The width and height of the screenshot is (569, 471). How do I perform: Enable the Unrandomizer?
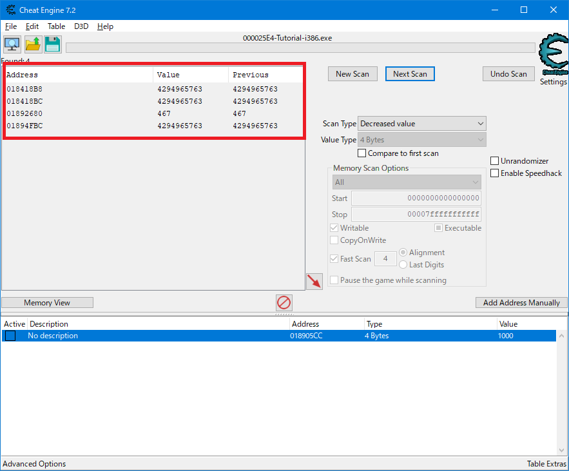[494, 160]
